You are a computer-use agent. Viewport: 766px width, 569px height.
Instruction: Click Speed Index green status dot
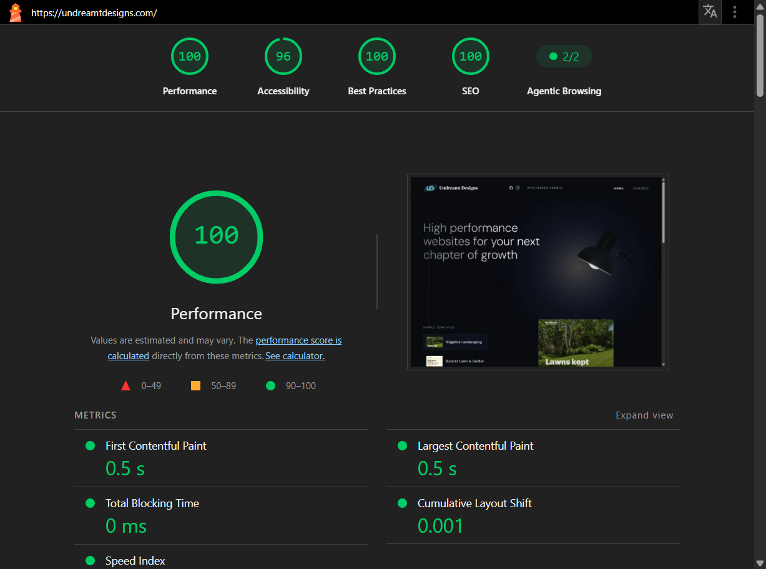point(90,561)
